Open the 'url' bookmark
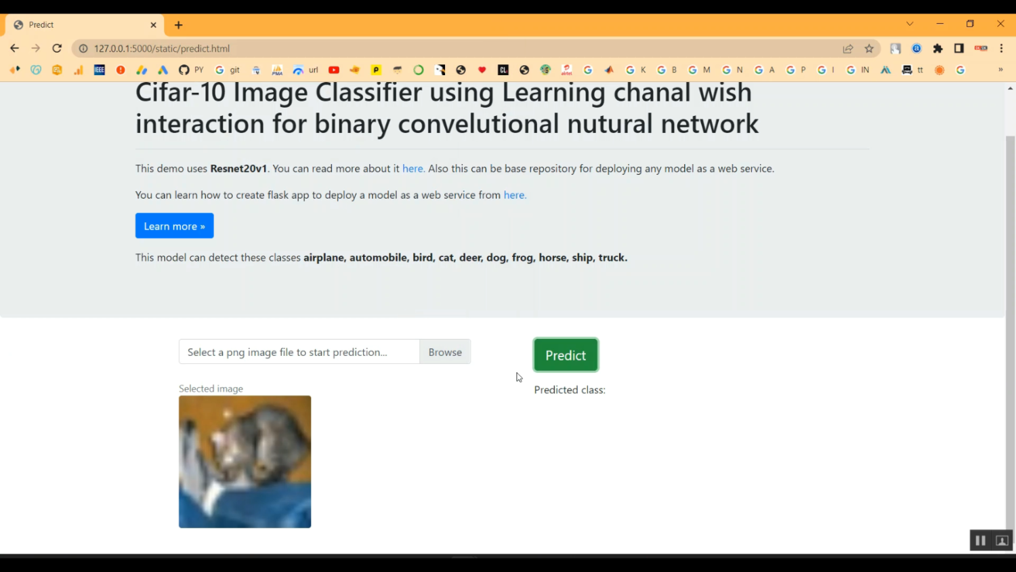This screenshot has height=572, width=1016. pos(305,70)
